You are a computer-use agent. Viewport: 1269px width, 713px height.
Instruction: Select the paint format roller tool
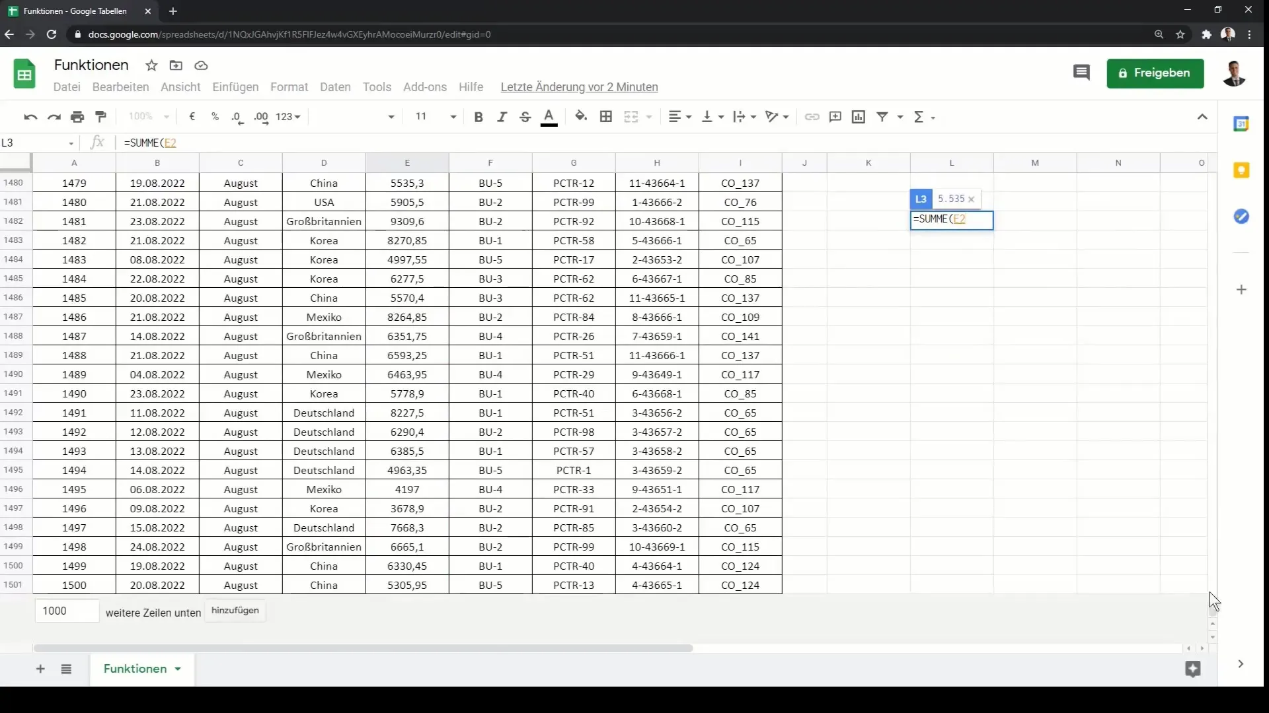click(x=101, y=117)
